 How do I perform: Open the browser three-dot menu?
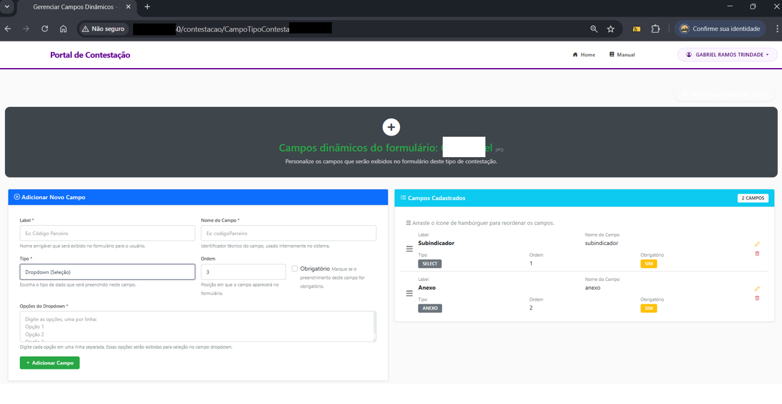click(776, 28)
